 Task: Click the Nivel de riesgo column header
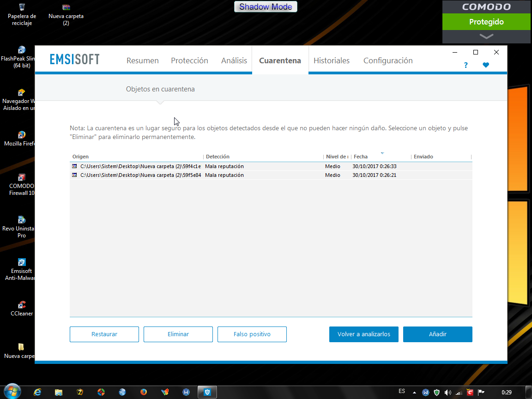337,157
